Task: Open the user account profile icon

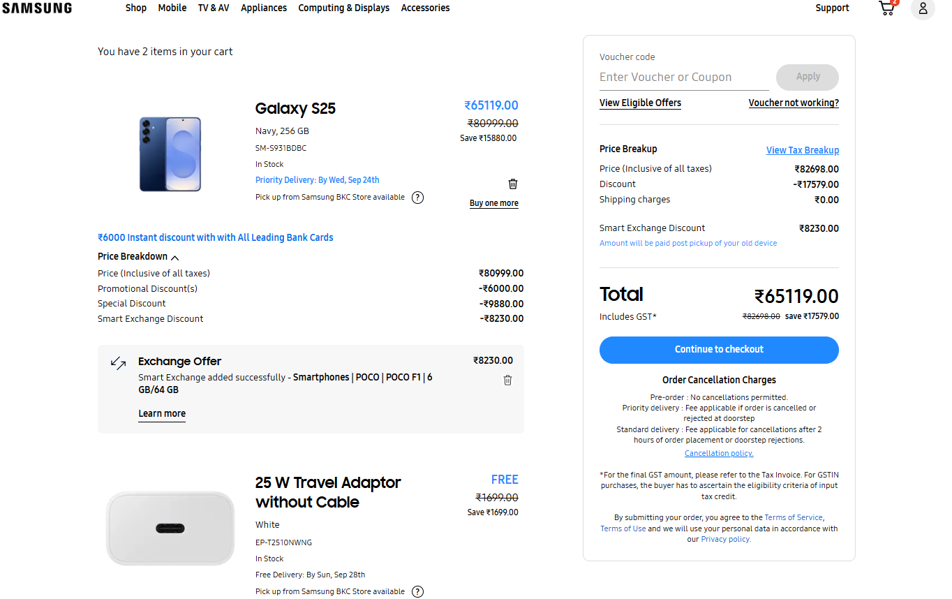Action: pyautogui.click(x=923, y=8)
